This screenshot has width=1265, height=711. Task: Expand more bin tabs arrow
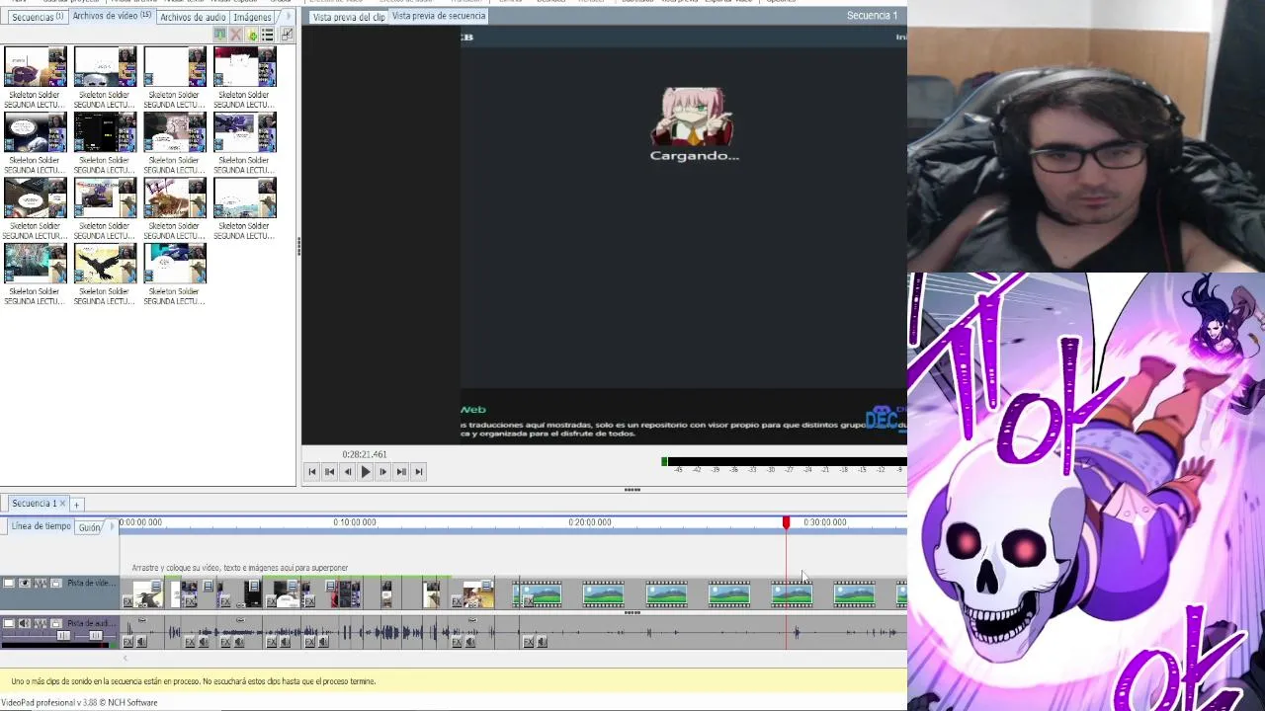tap(289, 16)
